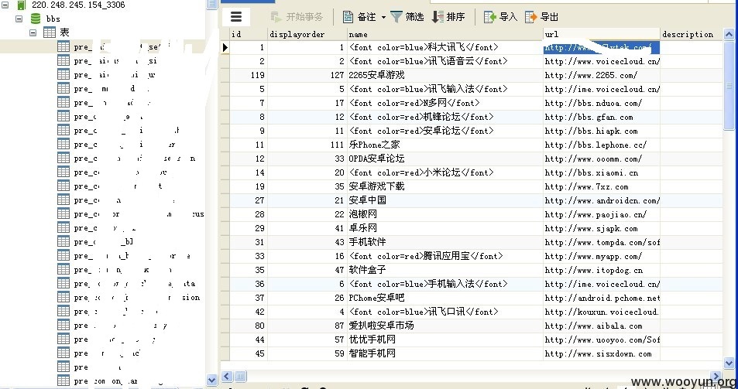Click the 导出 export button
This screenshot has height=389, width=738.
pyautogui.click(x=542, y=17)
